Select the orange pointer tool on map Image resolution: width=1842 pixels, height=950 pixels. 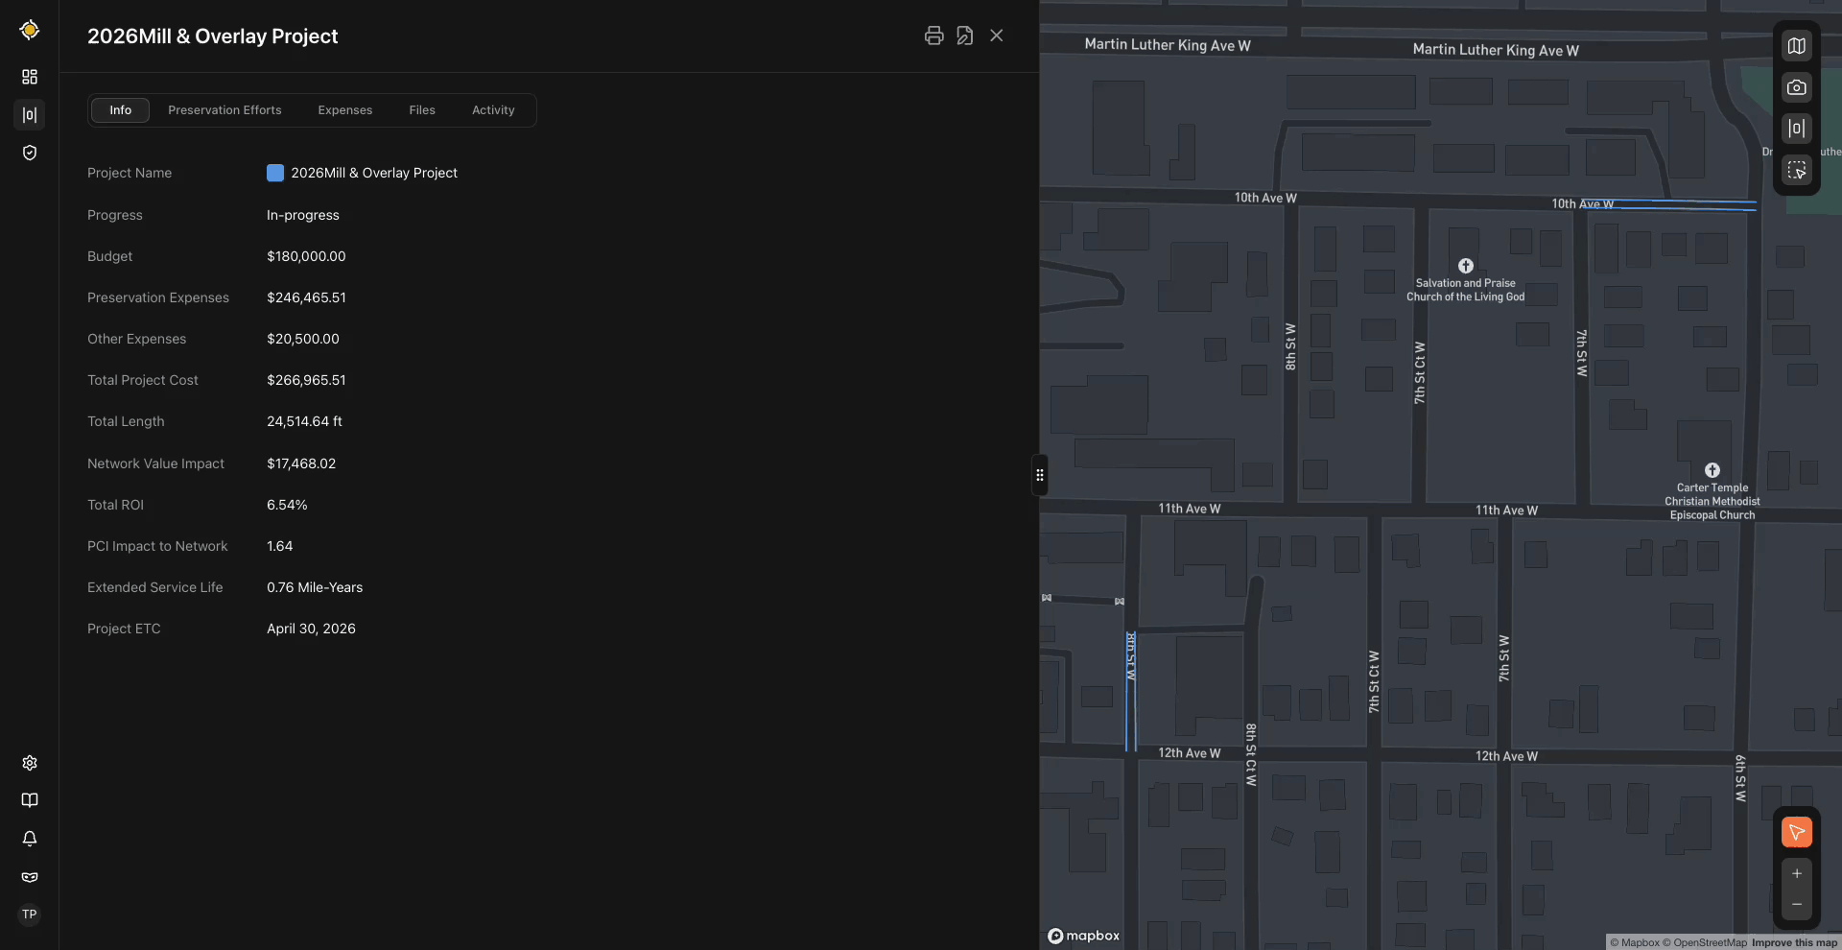click(x=1797, y=832)
